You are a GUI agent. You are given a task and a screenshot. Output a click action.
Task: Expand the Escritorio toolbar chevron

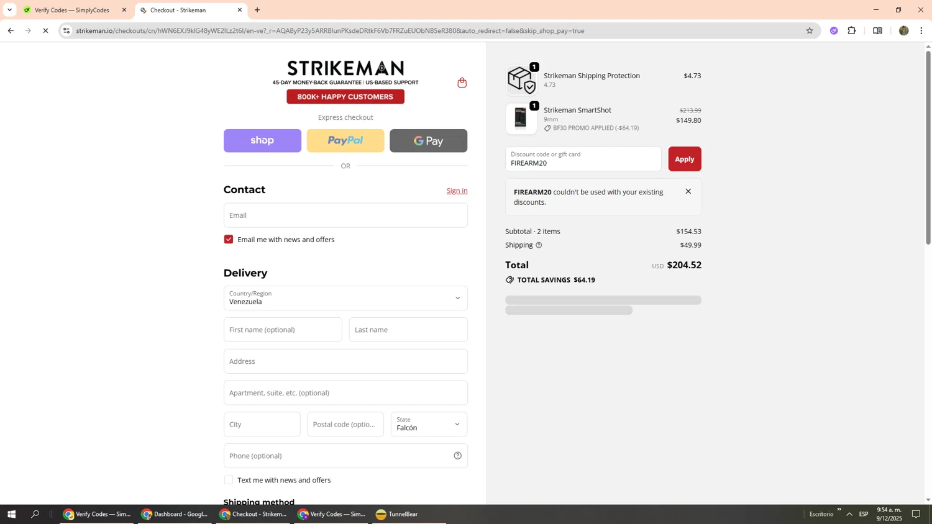click(x=839, y=510)
